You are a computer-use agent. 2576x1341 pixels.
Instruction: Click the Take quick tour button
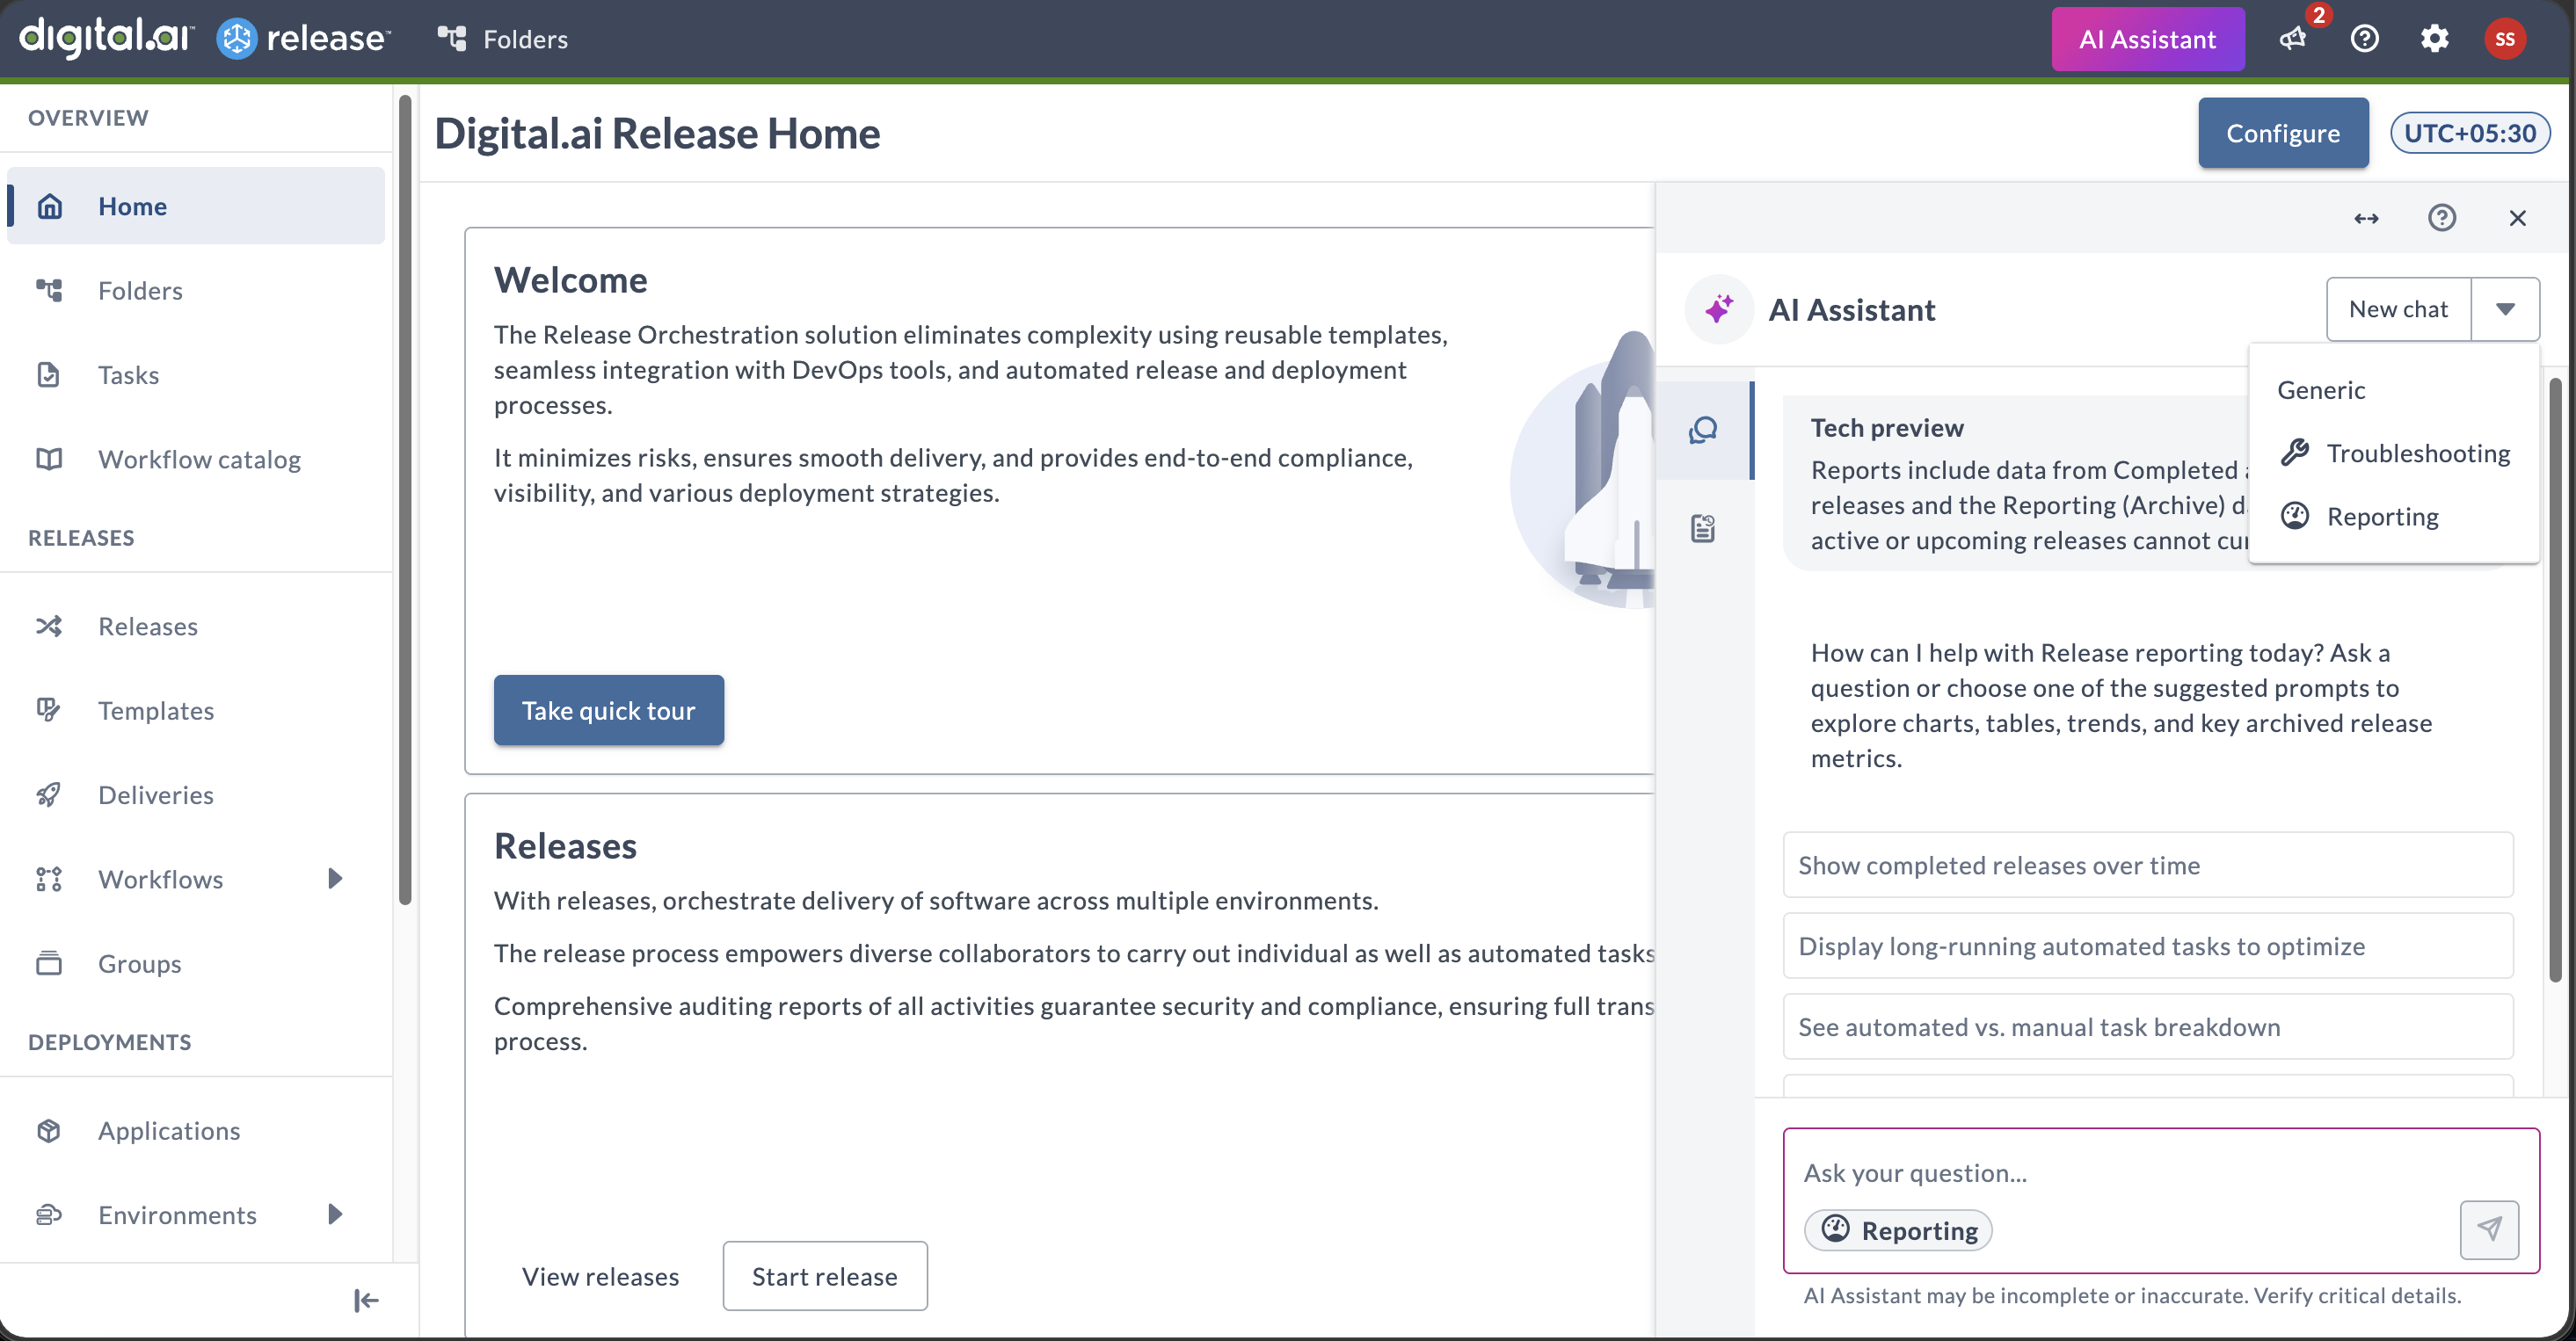(608, 709)
